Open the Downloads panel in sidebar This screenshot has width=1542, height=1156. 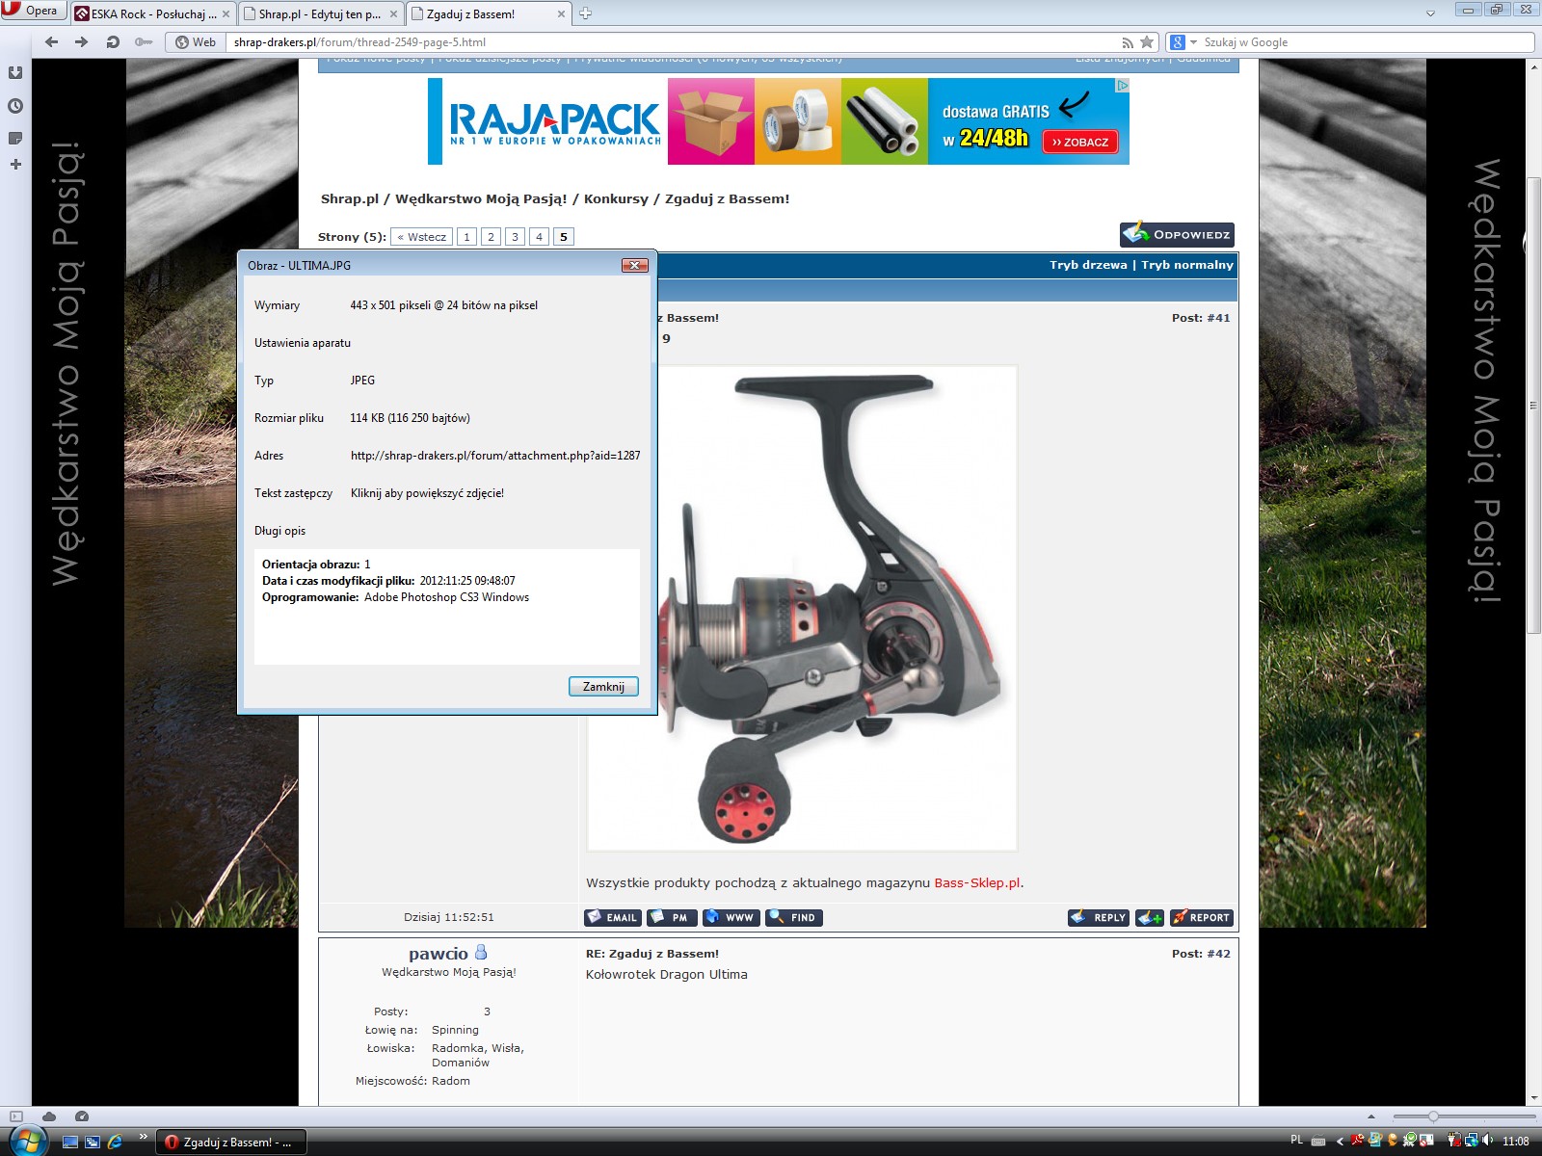pyautogui.click(x=15, y=73)
